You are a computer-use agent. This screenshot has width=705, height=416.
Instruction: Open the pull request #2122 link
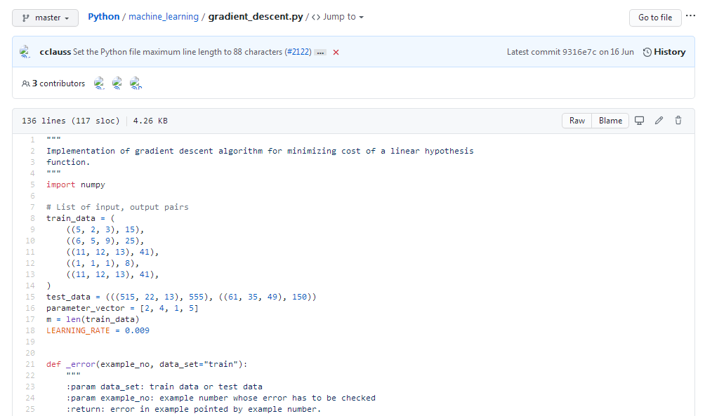[x=299, y=52]
